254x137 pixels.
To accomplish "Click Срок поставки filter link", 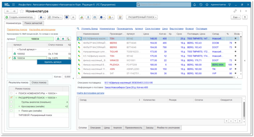I will [x=152, y=29].
